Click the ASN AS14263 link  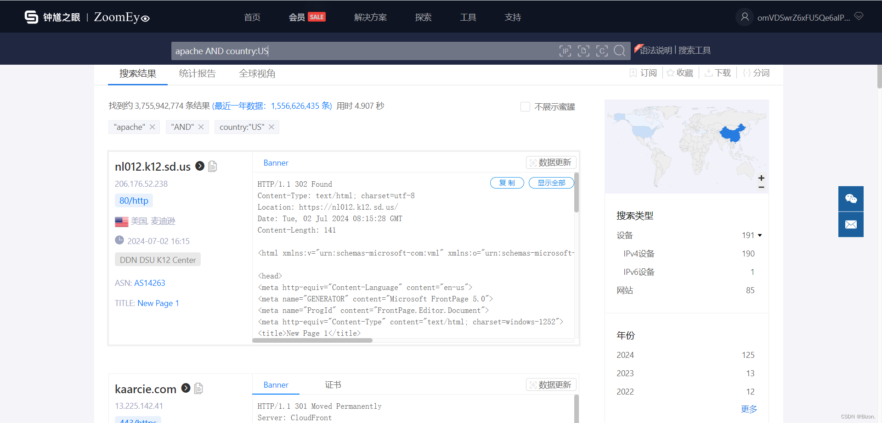[150, 283]
